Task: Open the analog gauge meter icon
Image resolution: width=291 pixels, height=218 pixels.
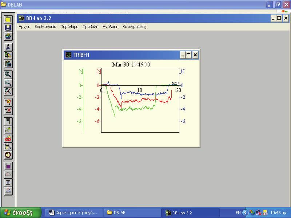Action: (x=8, y=174)
